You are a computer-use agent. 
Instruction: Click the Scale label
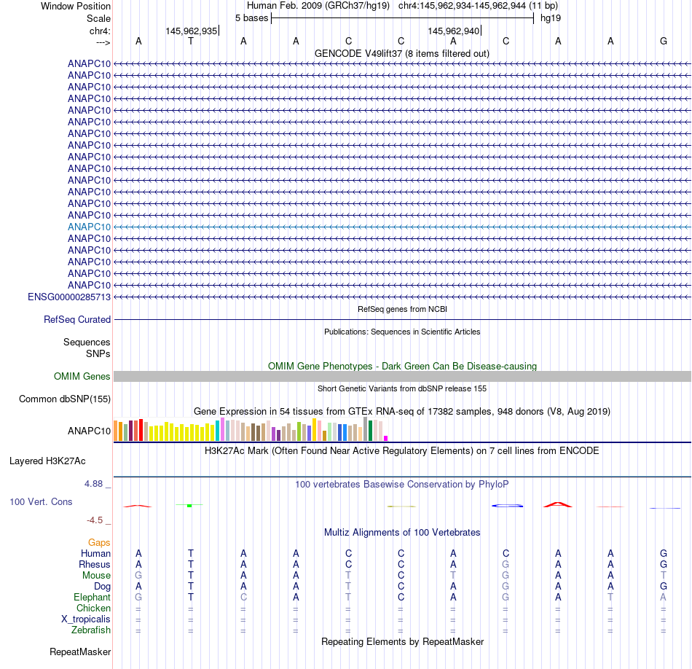pos(99,18)
